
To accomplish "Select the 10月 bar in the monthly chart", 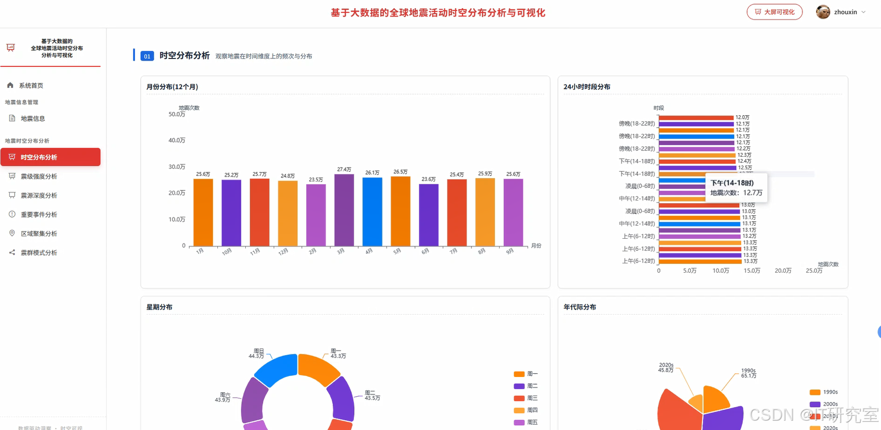I will click(x=232, y=213).
